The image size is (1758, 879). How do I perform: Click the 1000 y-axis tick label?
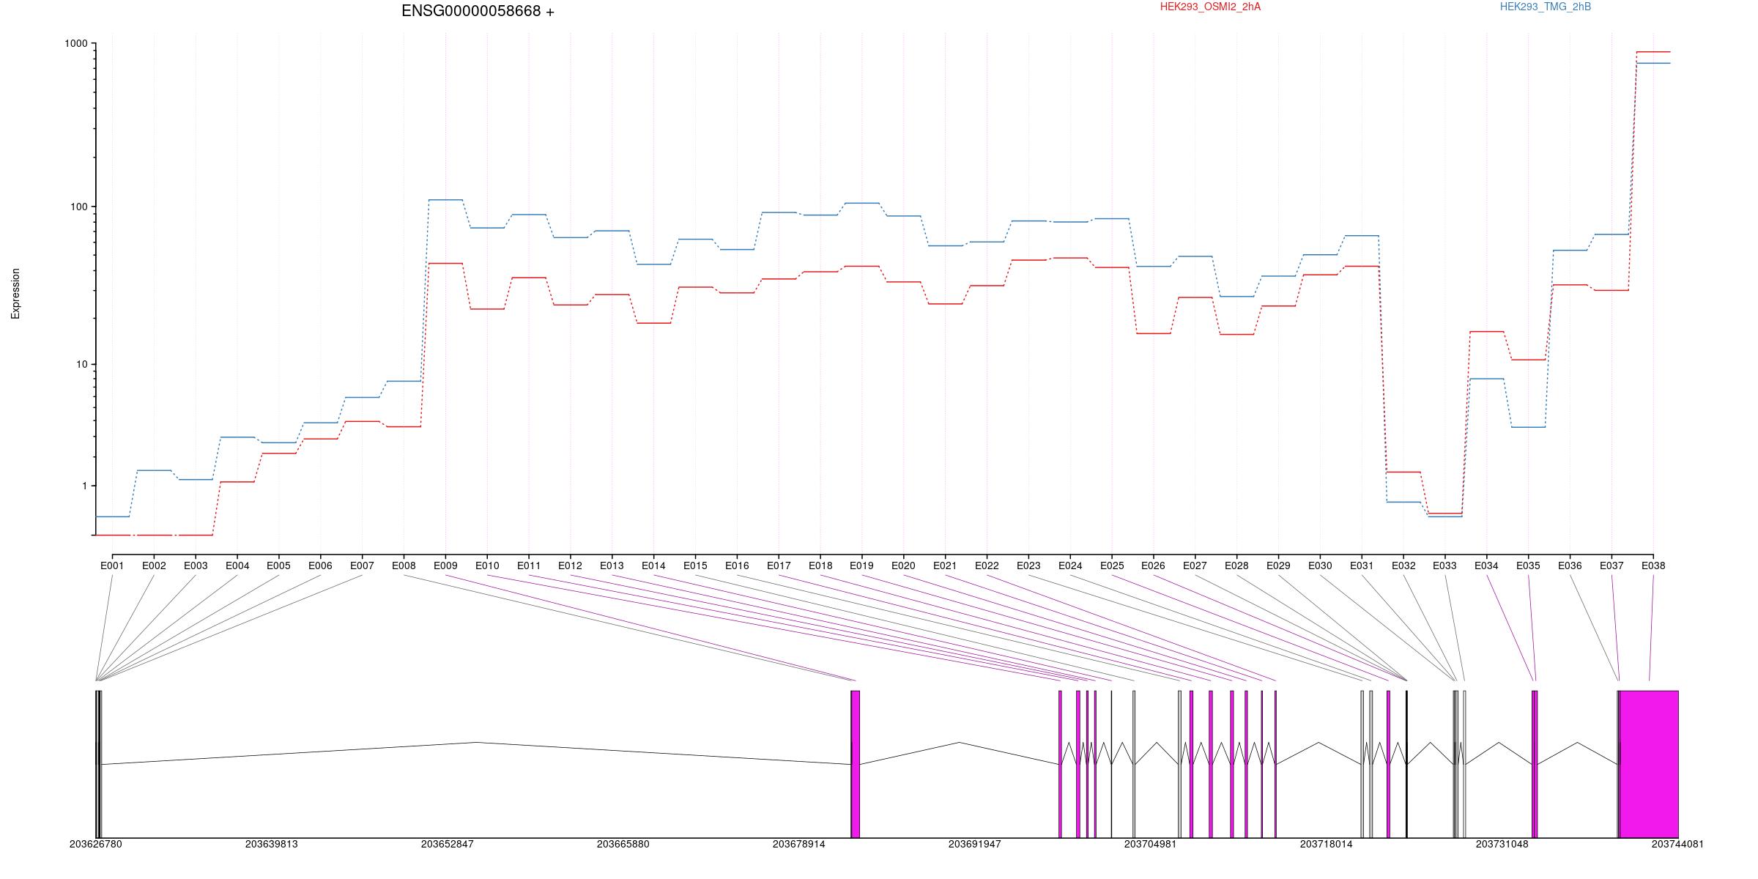pyautogui.click(x=76, y=43)
